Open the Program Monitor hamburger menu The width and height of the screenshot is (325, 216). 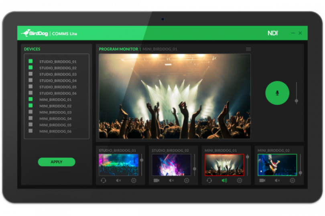click(248, 49)
